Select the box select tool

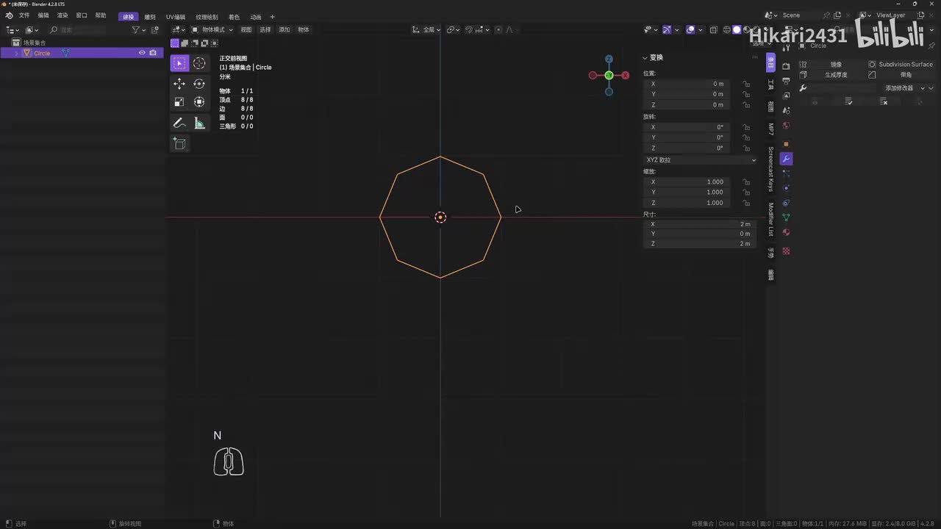[179, 63]
